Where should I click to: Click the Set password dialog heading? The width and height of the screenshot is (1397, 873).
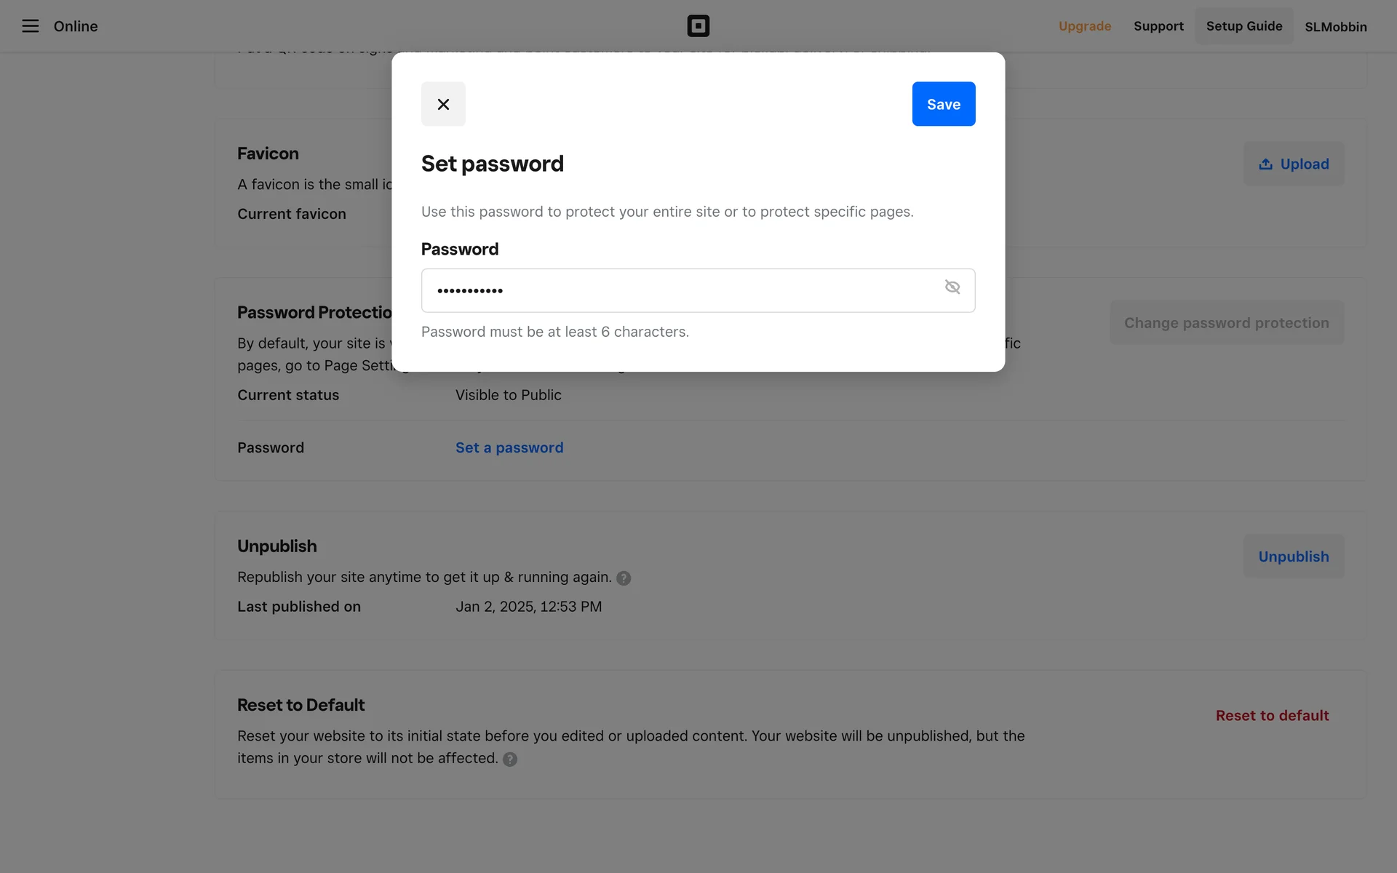pos(493,164)
